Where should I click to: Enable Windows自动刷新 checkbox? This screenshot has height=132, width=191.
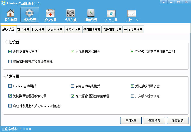(x=10, y=86)
